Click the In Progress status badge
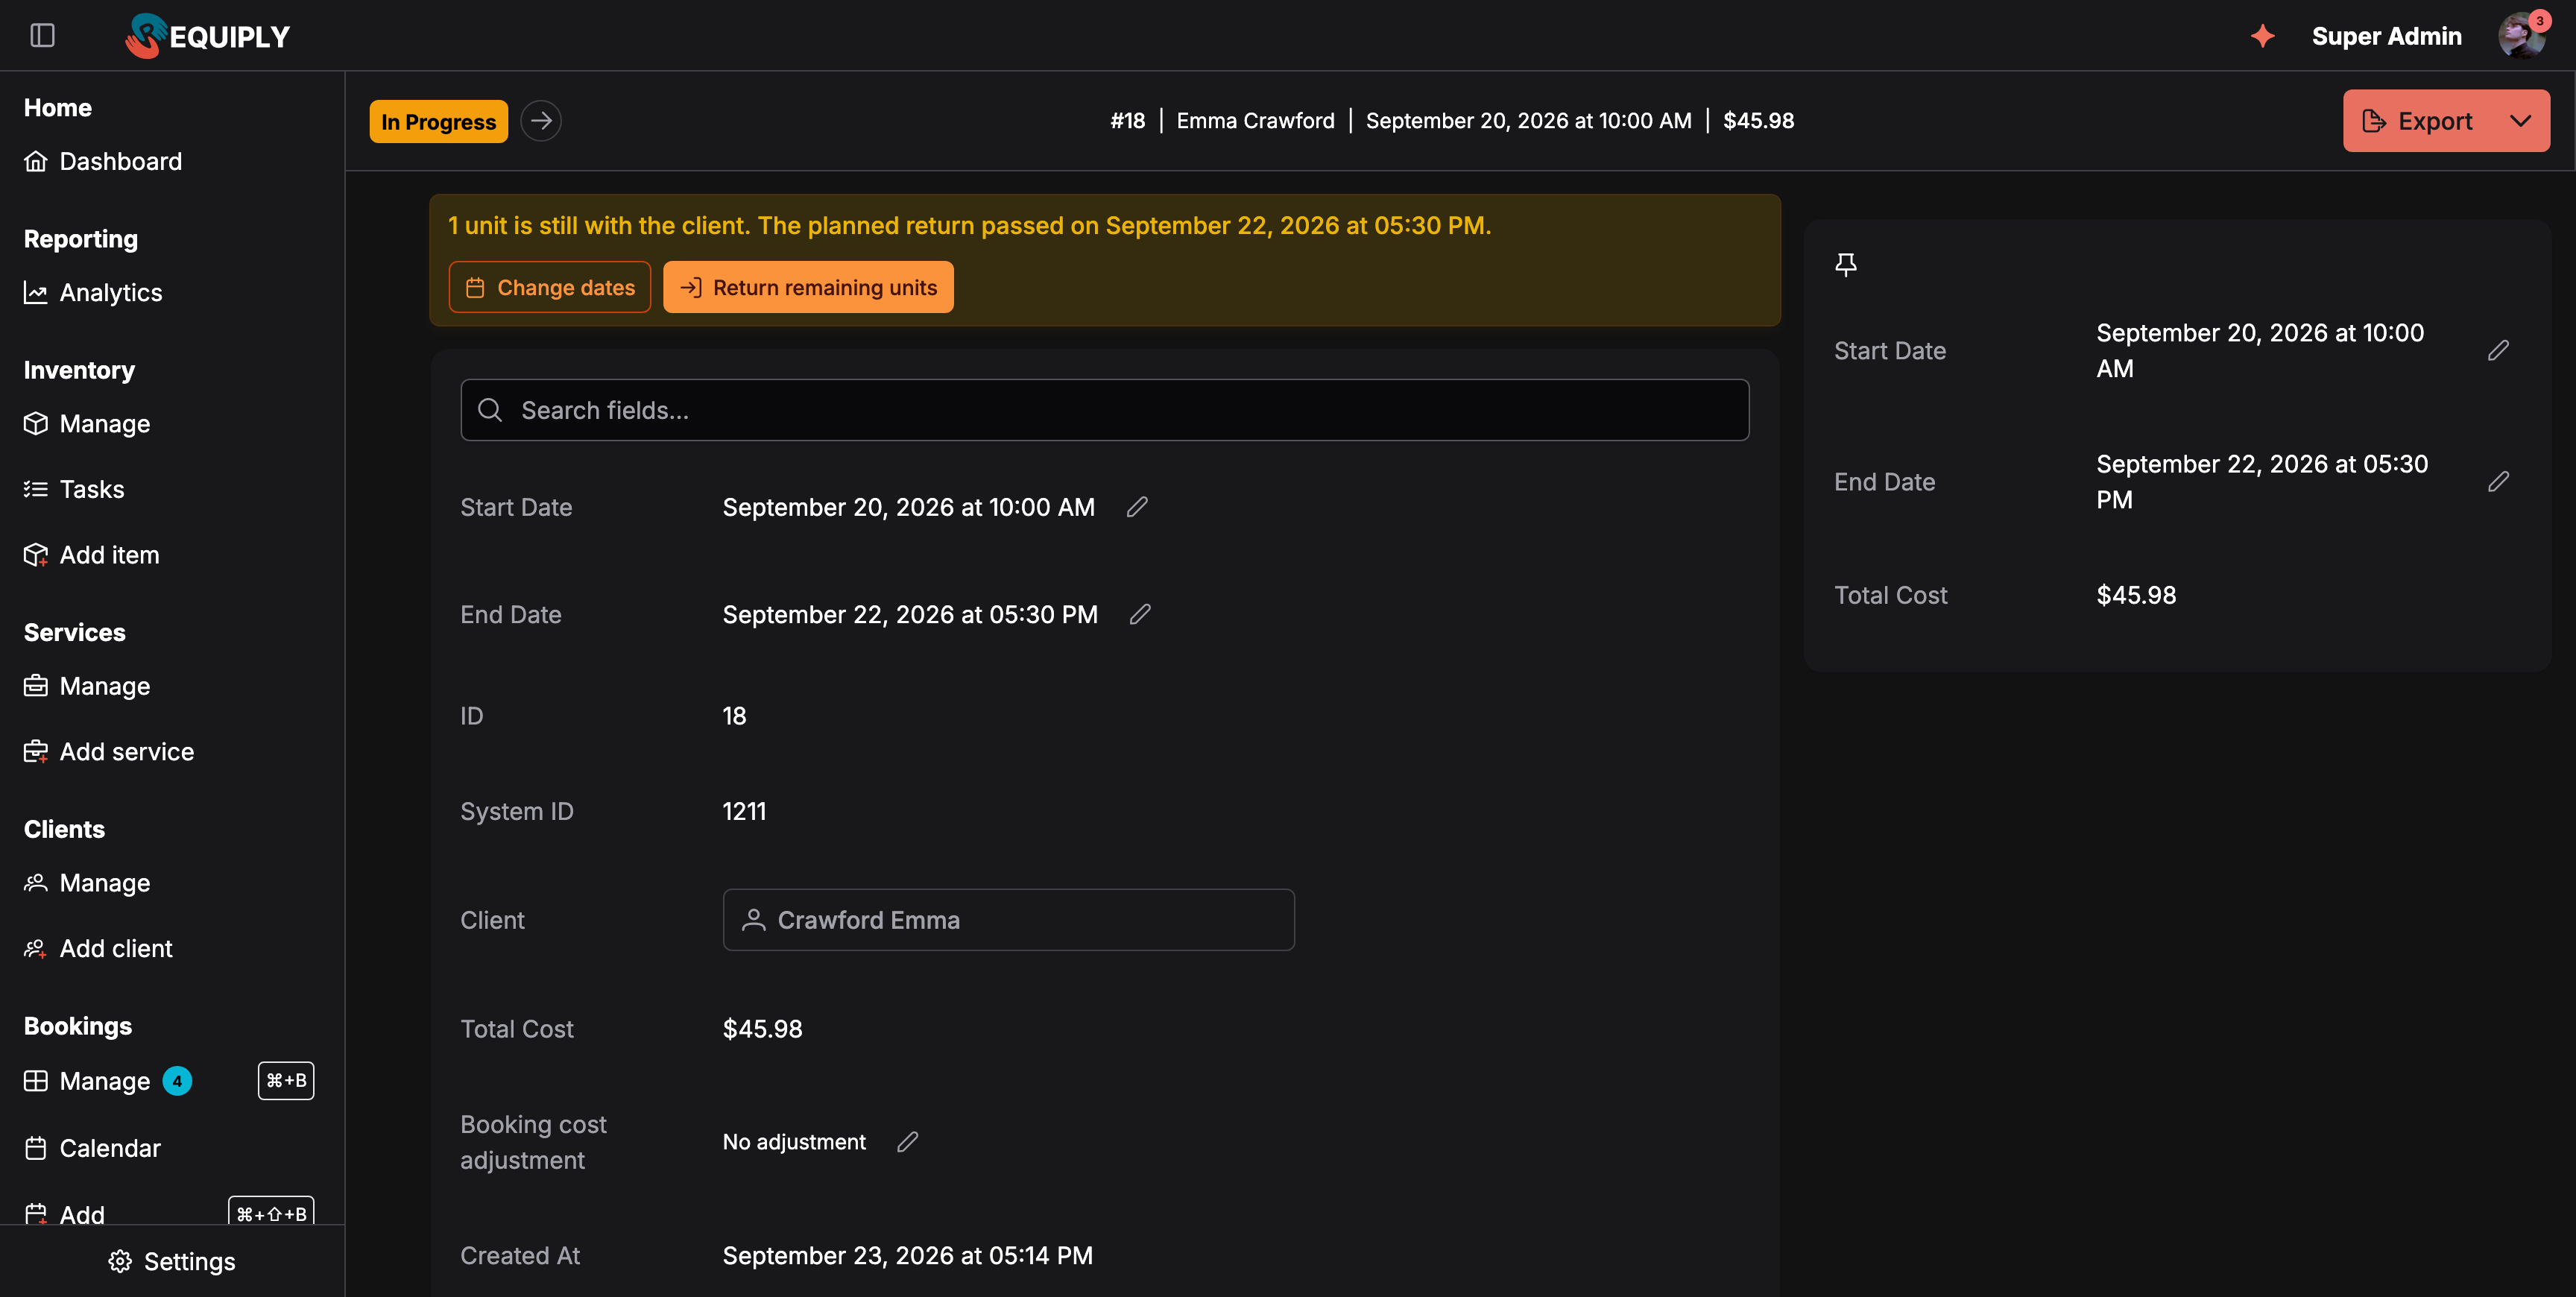 [x=438, y=121]
